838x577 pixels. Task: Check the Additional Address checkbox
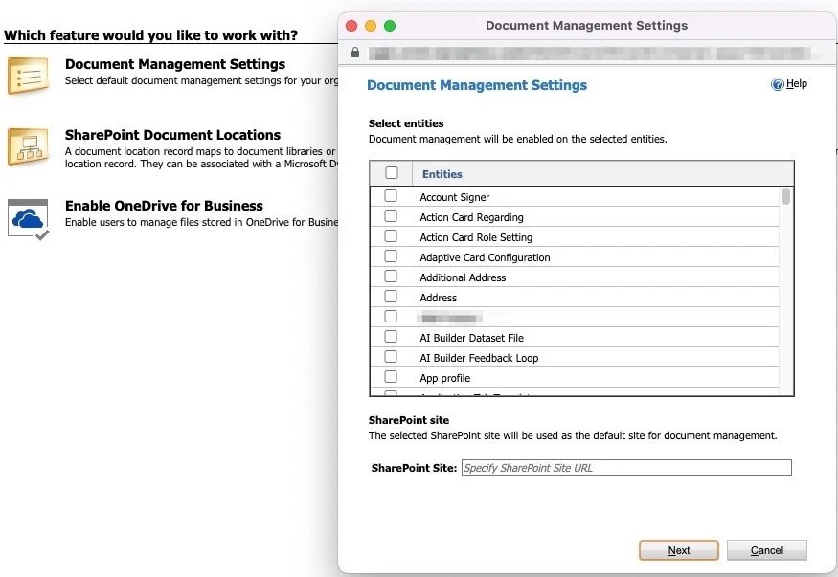[x=391, y=277]
